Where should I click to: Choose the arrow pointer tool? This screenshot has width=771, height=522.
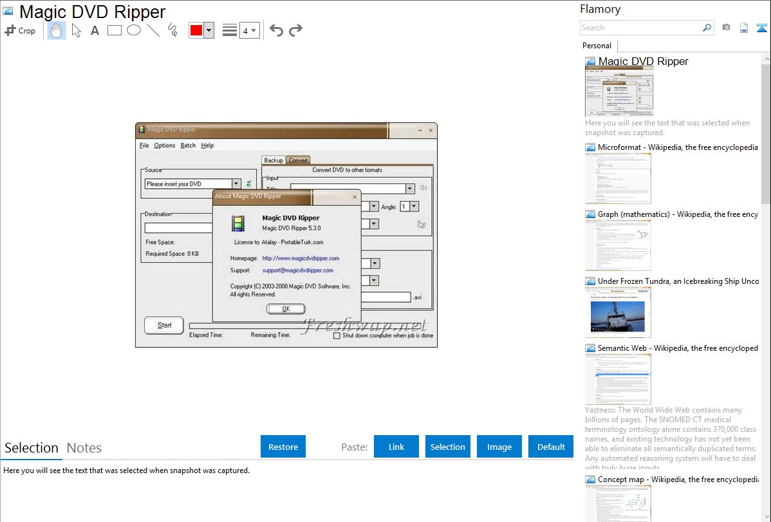pos(76,30)
